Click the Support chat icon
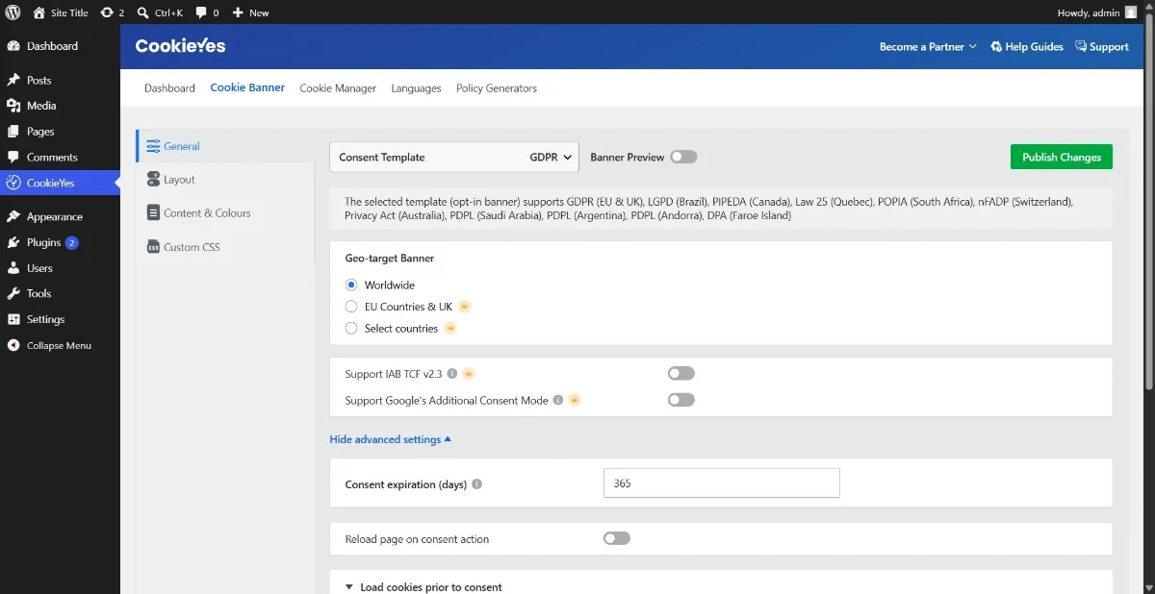This screenshot has width=1155, height=594. (1081, 46)
